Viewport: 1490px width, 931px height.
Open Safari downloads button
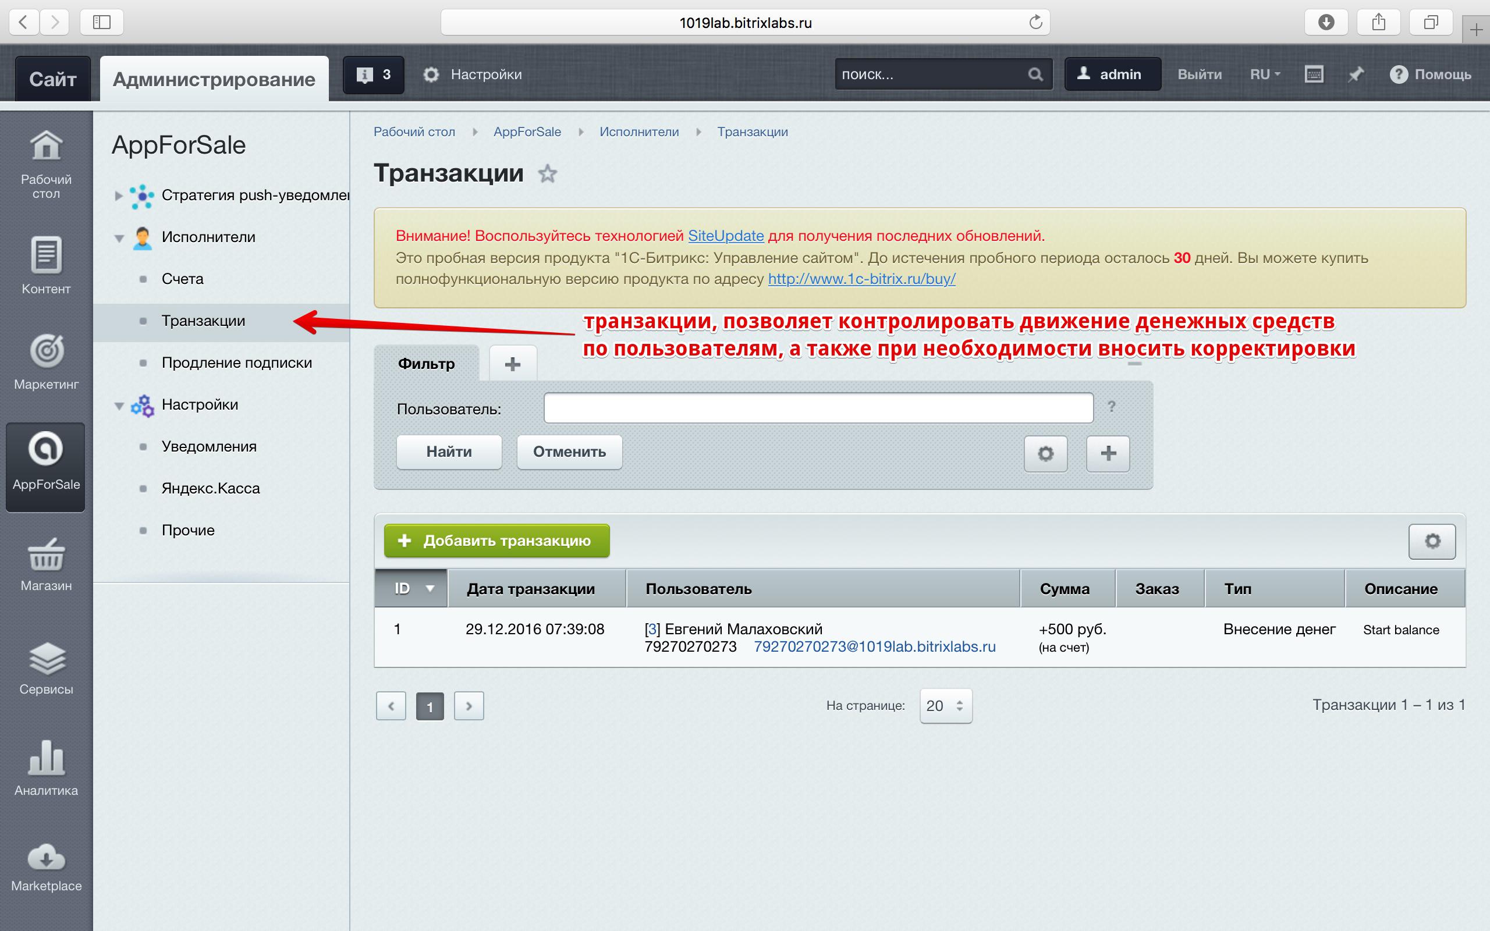(x=1326, y=22)
